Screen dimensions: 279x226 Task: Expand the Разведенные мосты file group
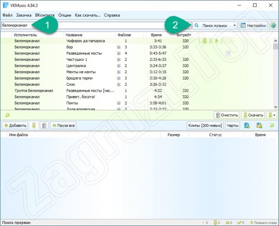pyautogui.click(x=119, y=53)
